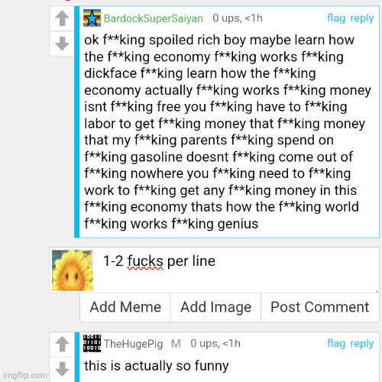382x382 pixels.
Task: Upvote BardockSuperSaiyan's comment
Action: pos(62,18)
